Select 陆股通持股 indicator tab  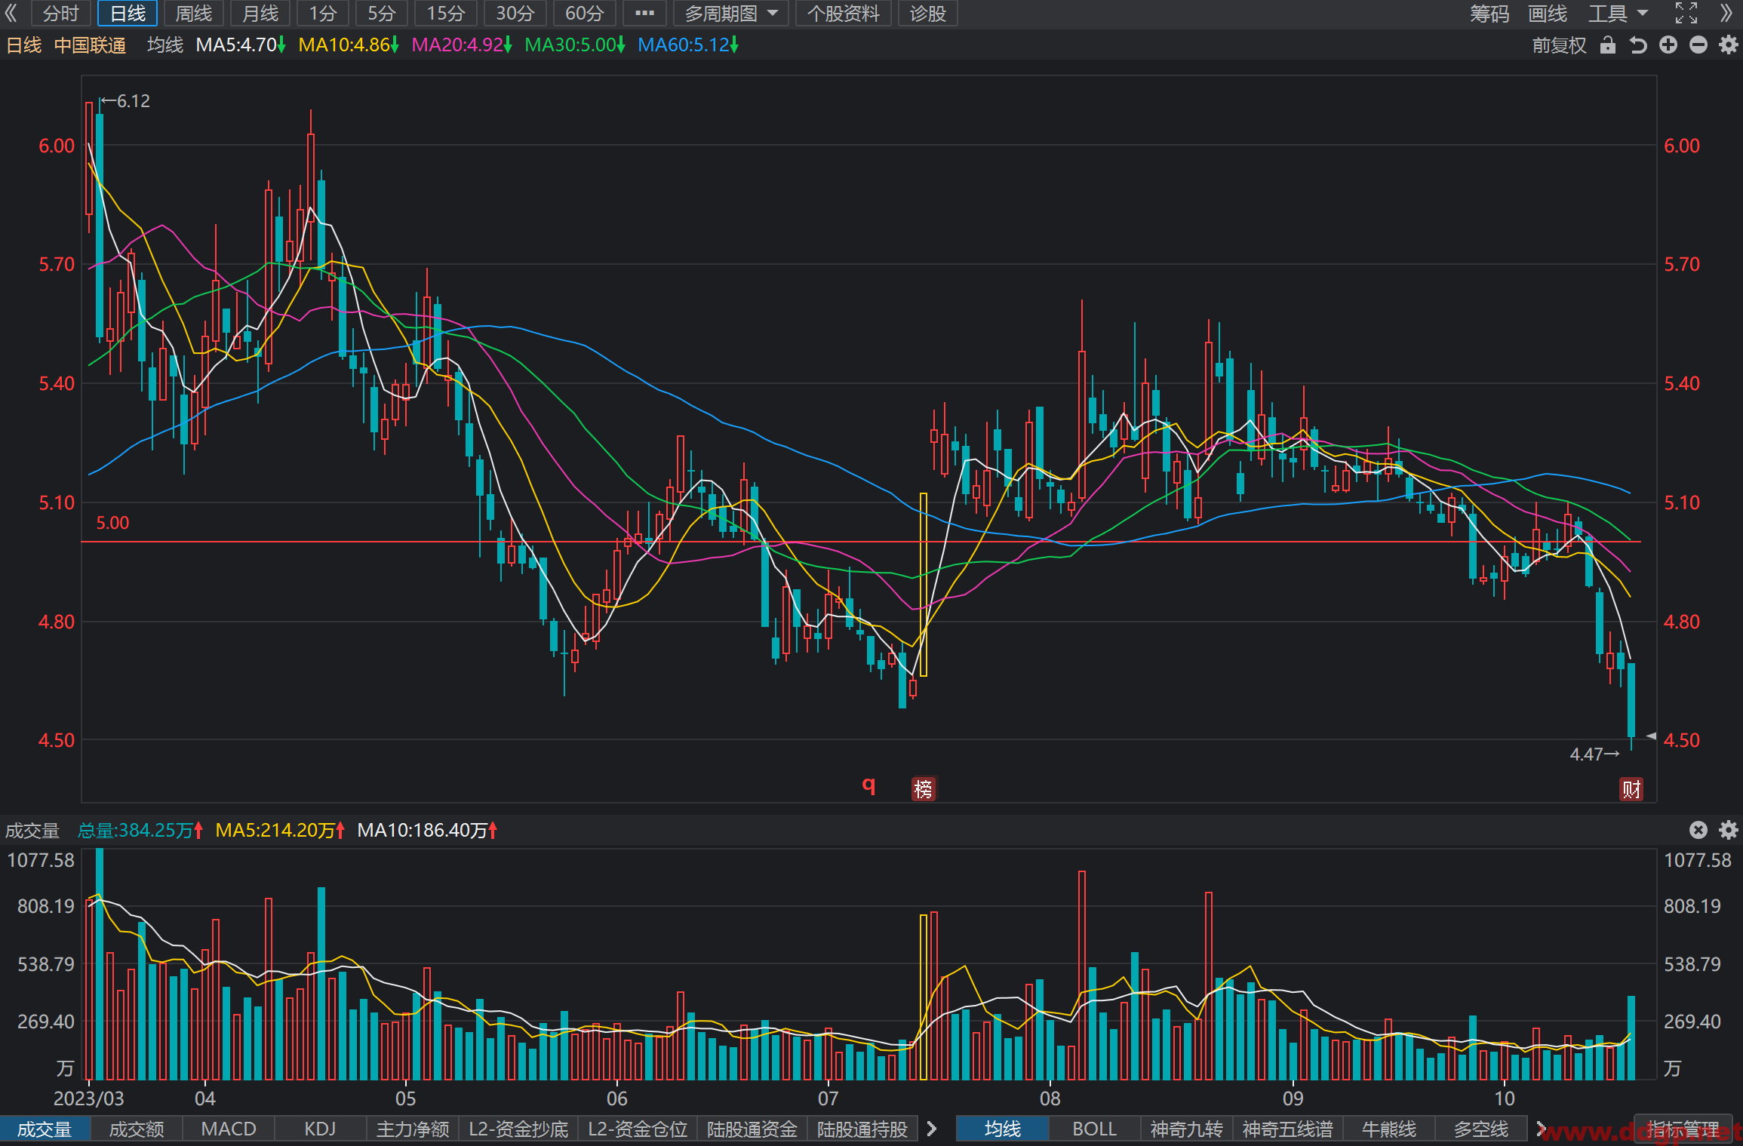862,1129
